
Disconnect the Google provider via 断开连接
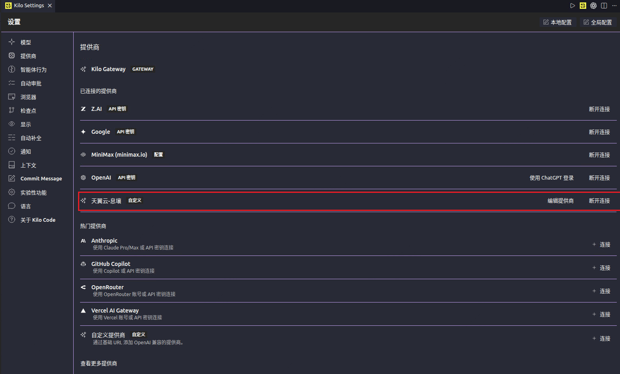pyautogui.click(x=599, y=132)
